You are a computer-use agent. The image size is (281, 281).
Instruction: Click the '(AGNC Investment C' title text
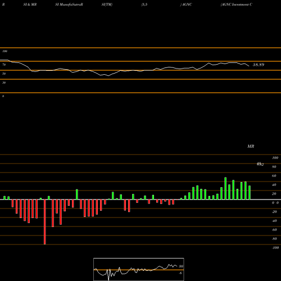(237, 4)
